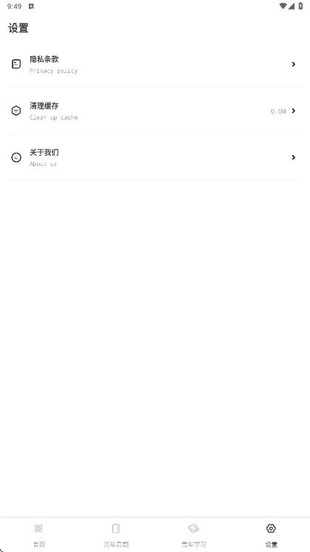Tap the 设置 page title
The width and height of the screenshot is (310, 552).
[18, 28]
